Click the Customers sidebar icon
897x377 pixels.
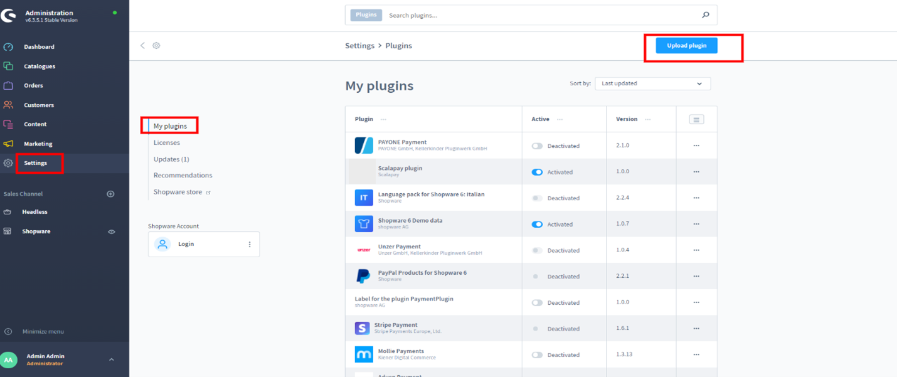pos(8,105)
